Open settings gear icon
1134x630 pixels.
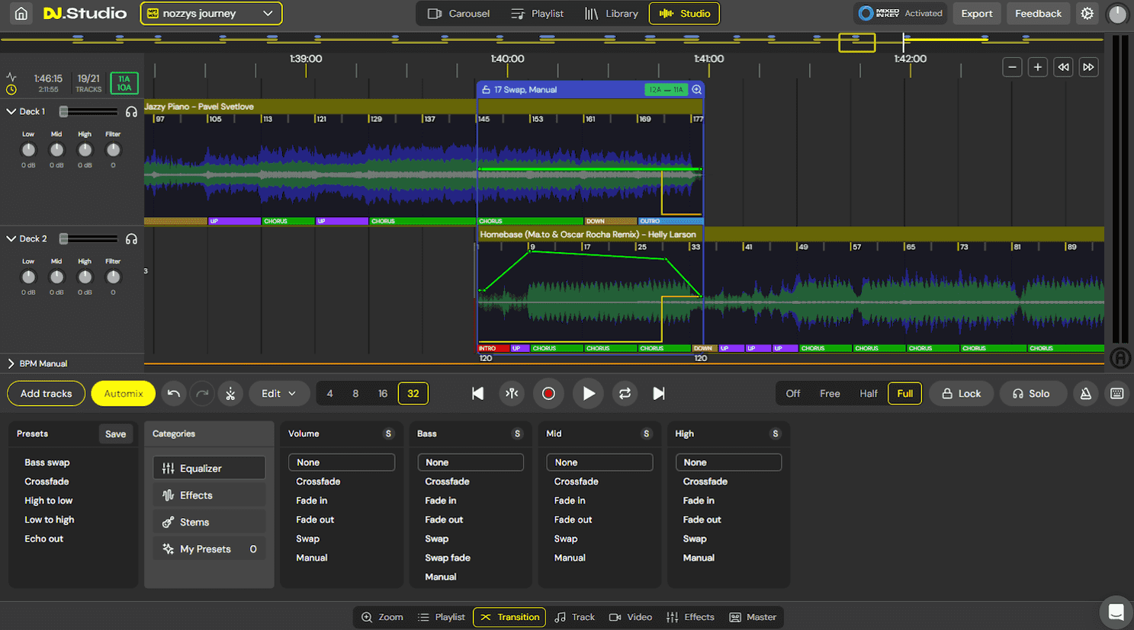[1087, 14]
